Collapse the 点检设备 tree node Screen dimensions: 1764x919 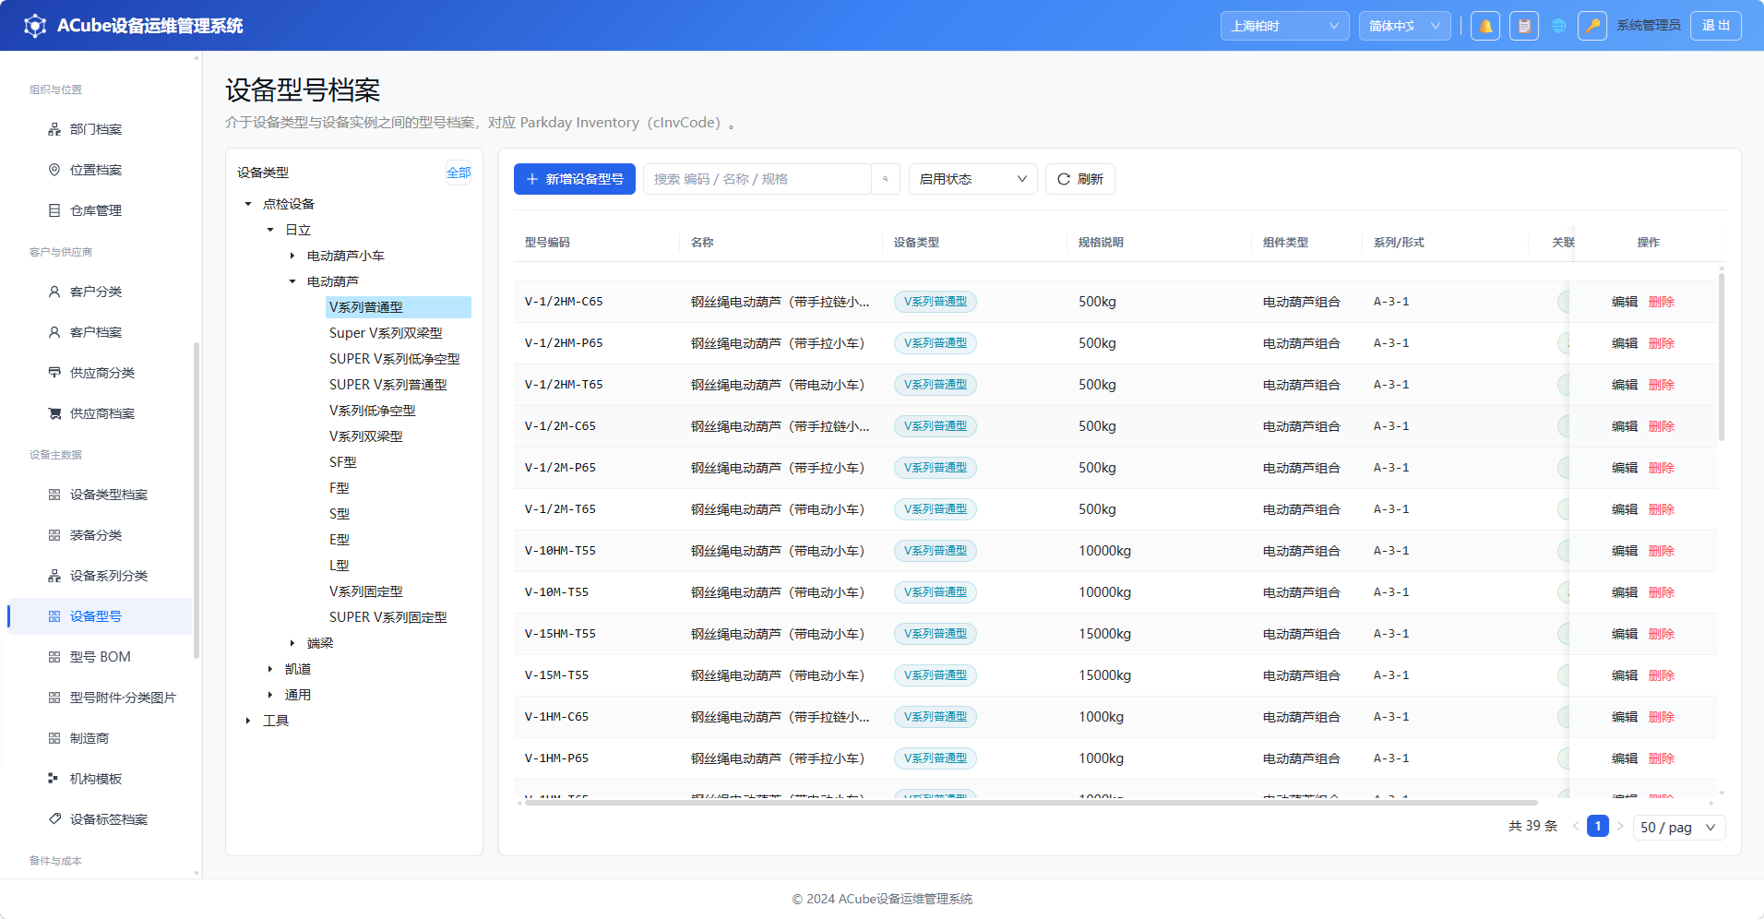248,204
